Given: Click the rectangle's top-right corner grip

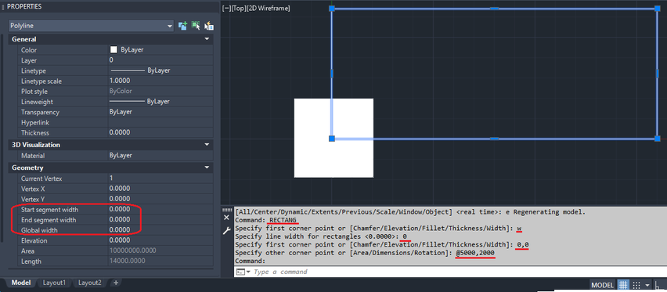Looking at the screenshot, I should coord(658,8).
